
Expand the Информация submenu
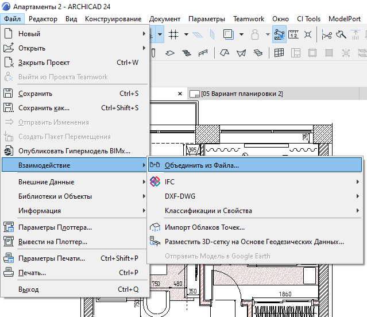144,211
